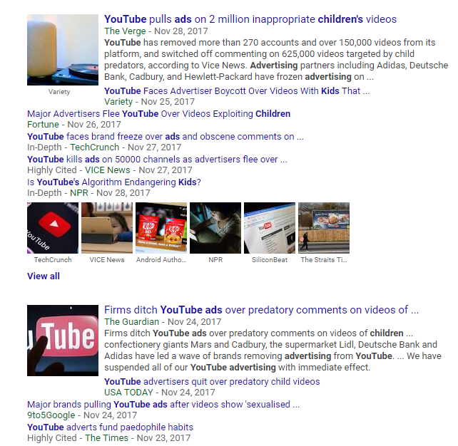The height and width of the screenshot is (446, 458).
Task: Open 'Major Advertisers Flee YouTube' Fortune link
Action: coord(158,114)
